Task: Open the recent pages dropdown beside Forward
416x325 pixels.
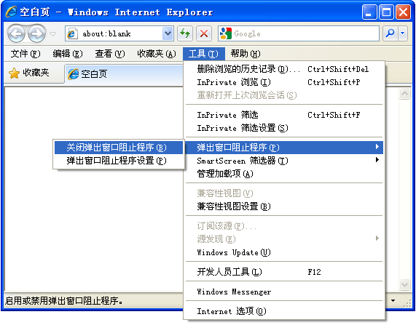Action: (x=53, y=34)
